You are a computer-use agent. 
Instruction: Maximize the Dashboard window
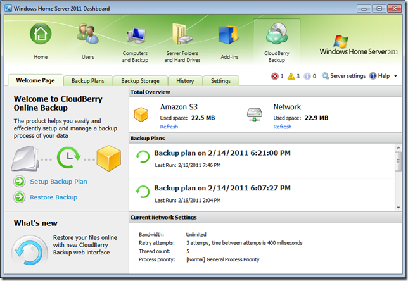(379, 9)
